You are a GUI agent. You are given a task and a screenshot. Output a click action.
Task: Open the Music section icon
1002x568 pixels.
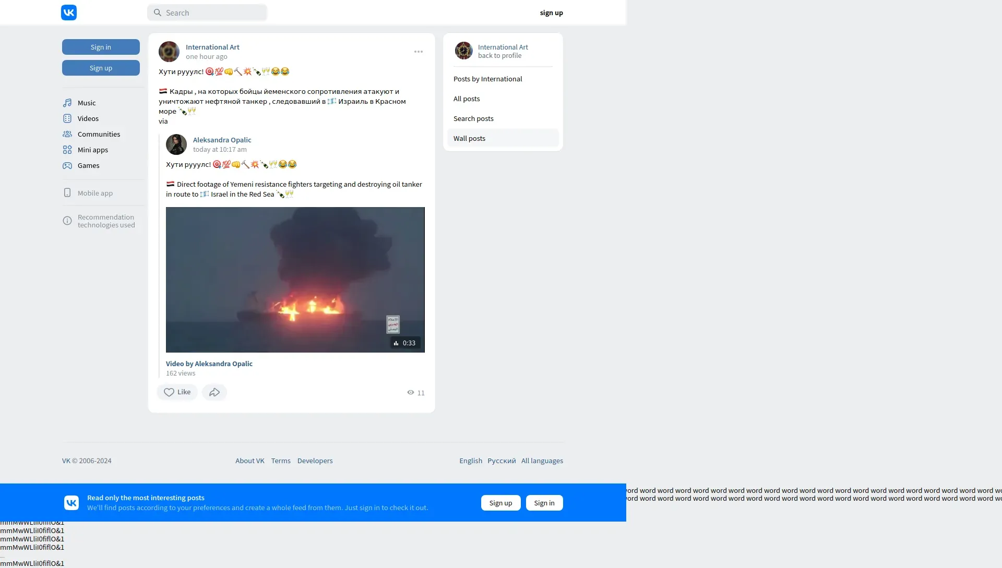pos(67,103)
